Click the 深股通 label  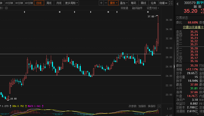(x=124, y=8)
